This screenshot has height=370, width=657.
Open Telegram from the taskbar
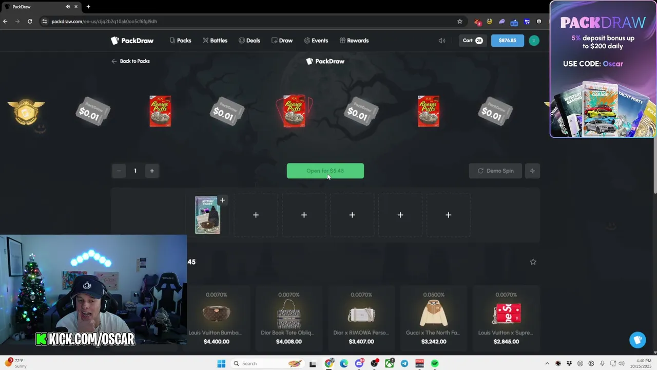coord(404,363)
